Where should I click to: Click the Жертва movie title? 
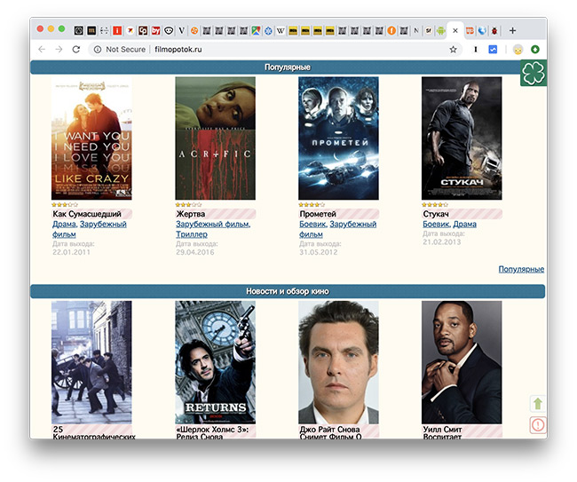point(191,214)
